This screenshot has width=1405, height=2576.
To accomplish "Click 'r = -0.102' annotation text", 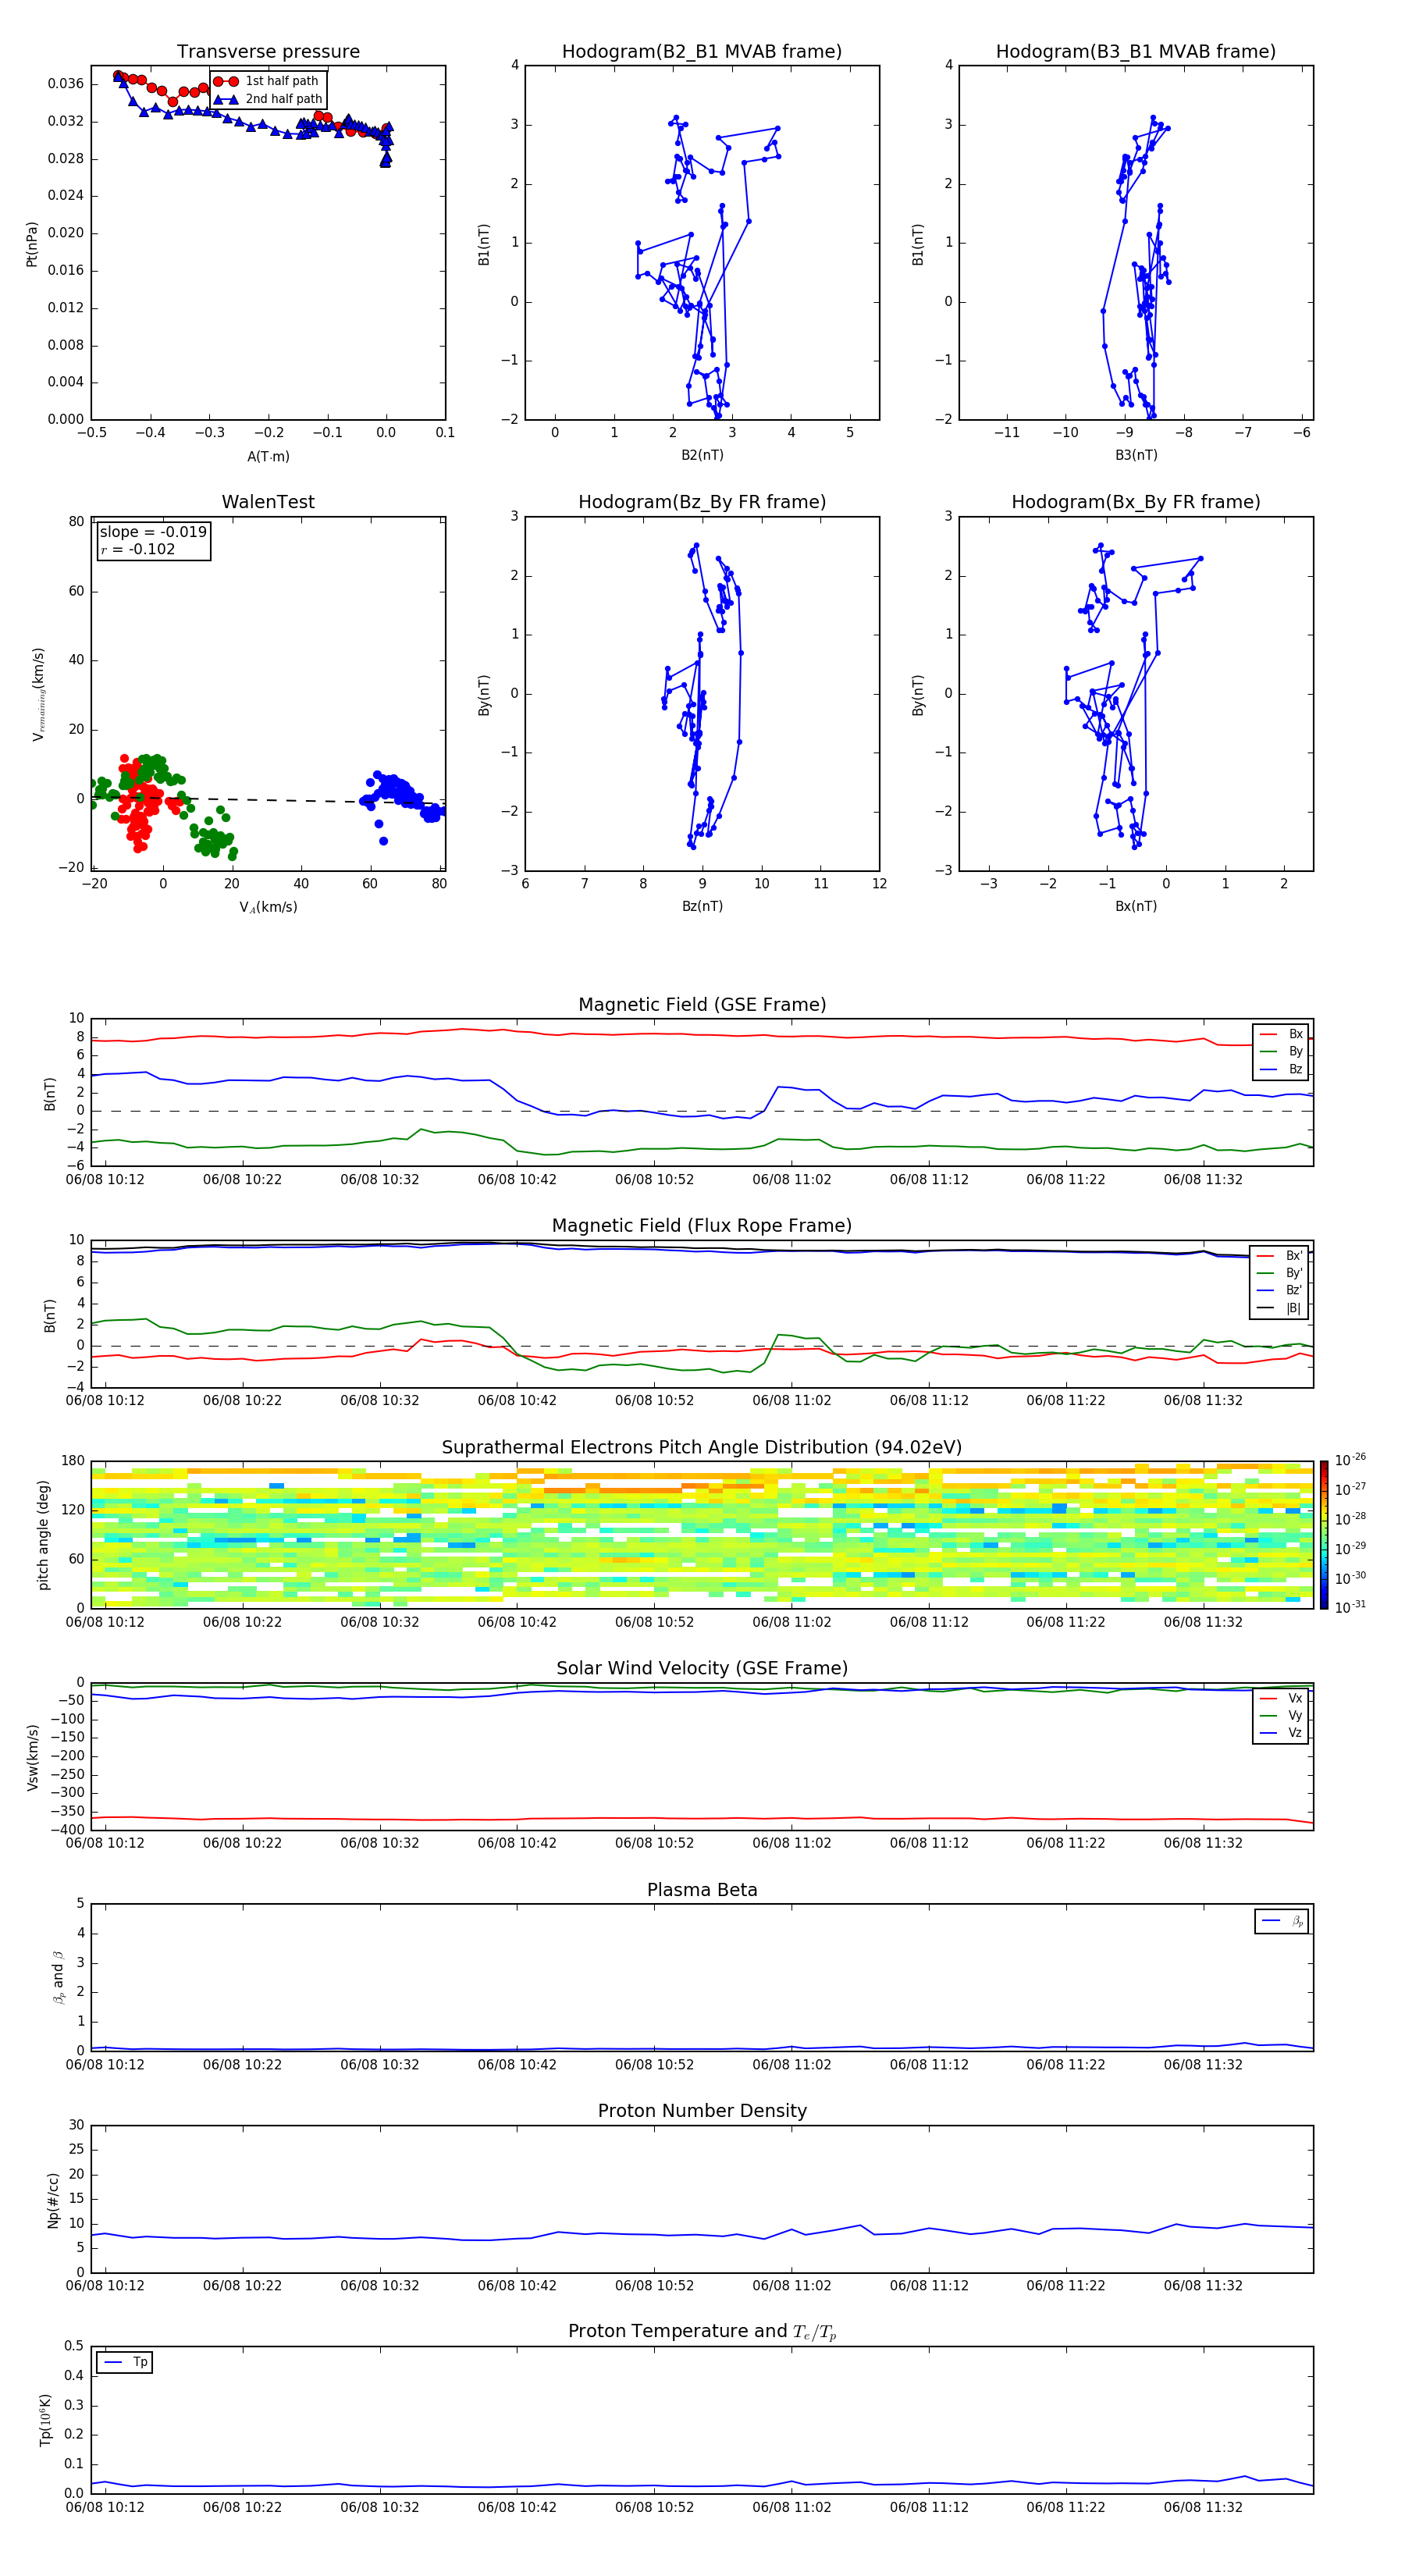I will pos(138,549).
